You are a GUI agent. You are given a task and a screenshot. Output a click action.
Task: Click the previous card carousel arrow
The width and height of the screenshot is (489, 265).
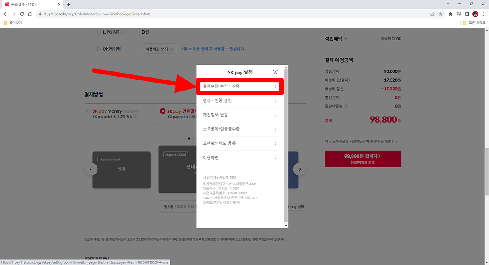point(91,169)
